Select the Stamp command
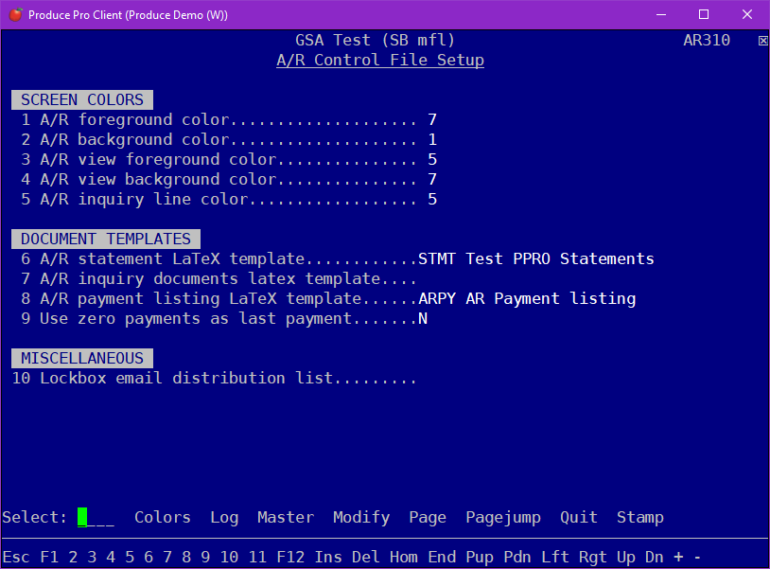The image size is (770, 569). [640, 518]
